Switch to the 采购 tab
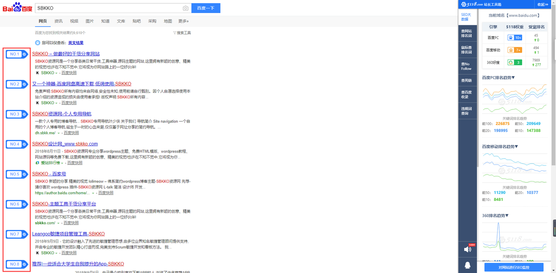Image resolution: width=556 pixels, height=273 pixels. (152, 21)
